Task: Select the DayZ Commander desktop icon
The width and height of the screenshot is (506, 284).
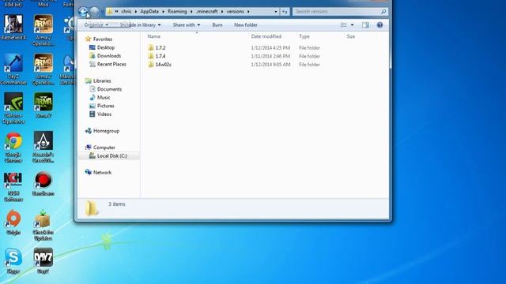Action: point(13,69)
